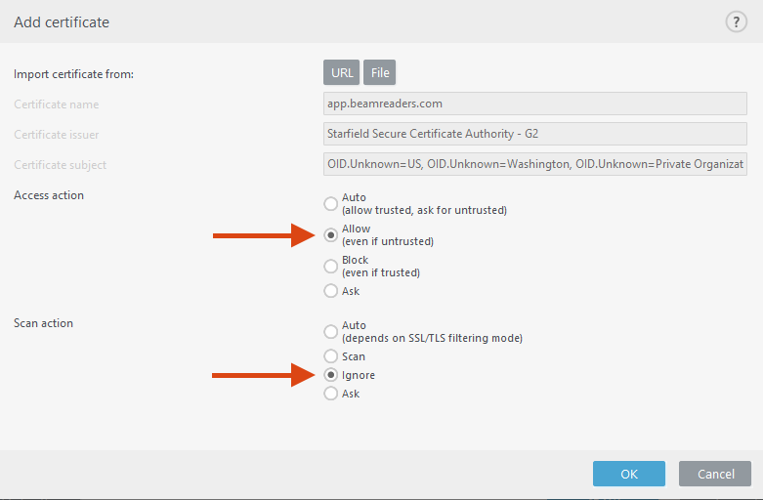Choose Ask under Scan action
Image resolution: width=763 pixels, height=500 pixels.
click(x=331, y=394)
